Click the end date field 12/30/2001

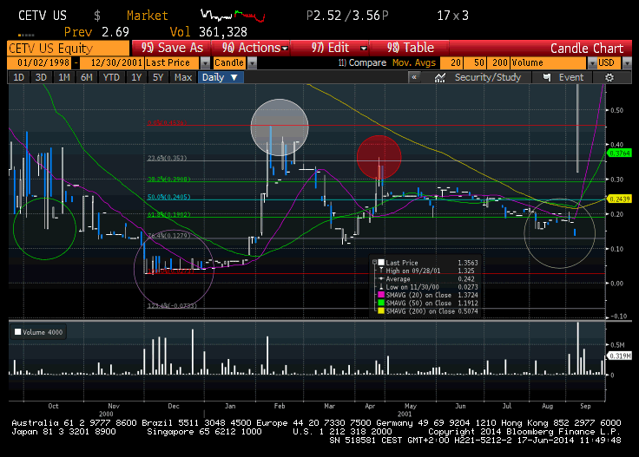112,63
